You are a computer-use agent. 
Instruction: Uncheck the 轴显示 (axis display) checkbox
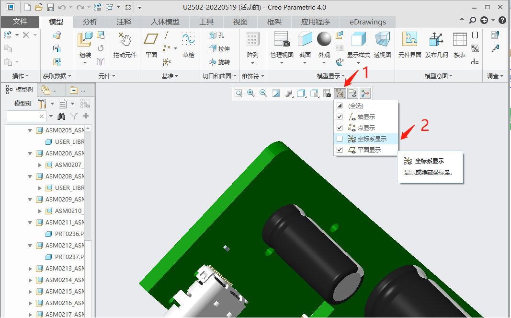(x=340, y=117)
